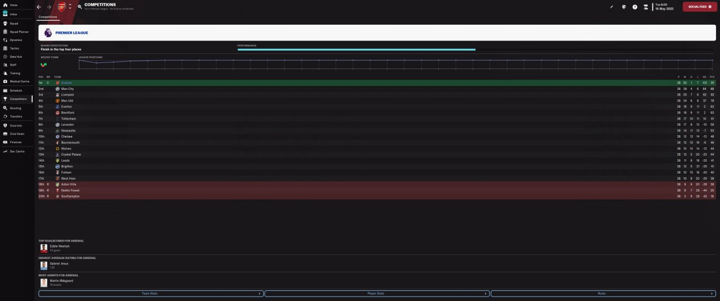Open the help question mark icon
The height and width of the screenshot is (301, 720).
(x=635, y=7)
